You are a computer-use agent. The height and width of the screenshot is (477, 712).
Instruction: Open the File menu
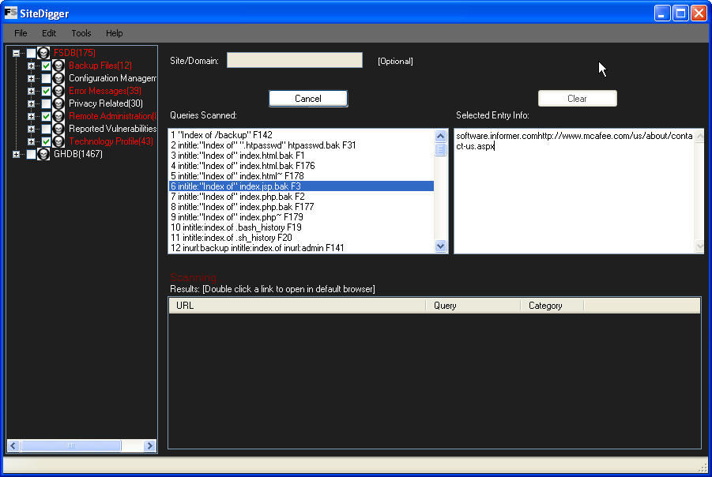(21, 33)
